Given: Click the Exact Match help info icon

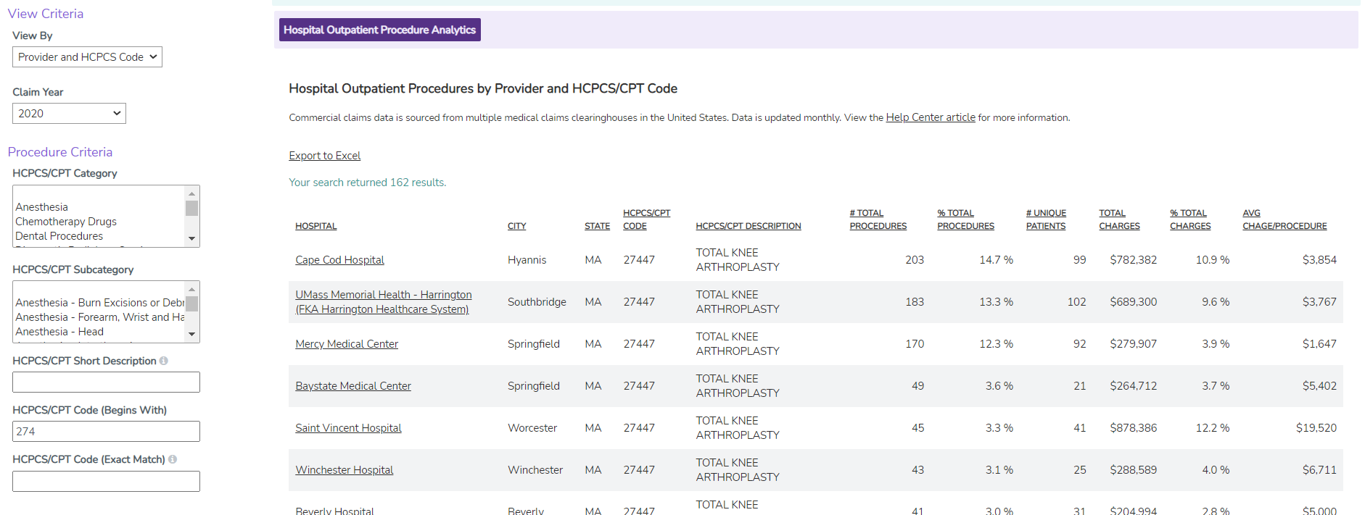Looking at the screenshot, I should tap(173, 459).
